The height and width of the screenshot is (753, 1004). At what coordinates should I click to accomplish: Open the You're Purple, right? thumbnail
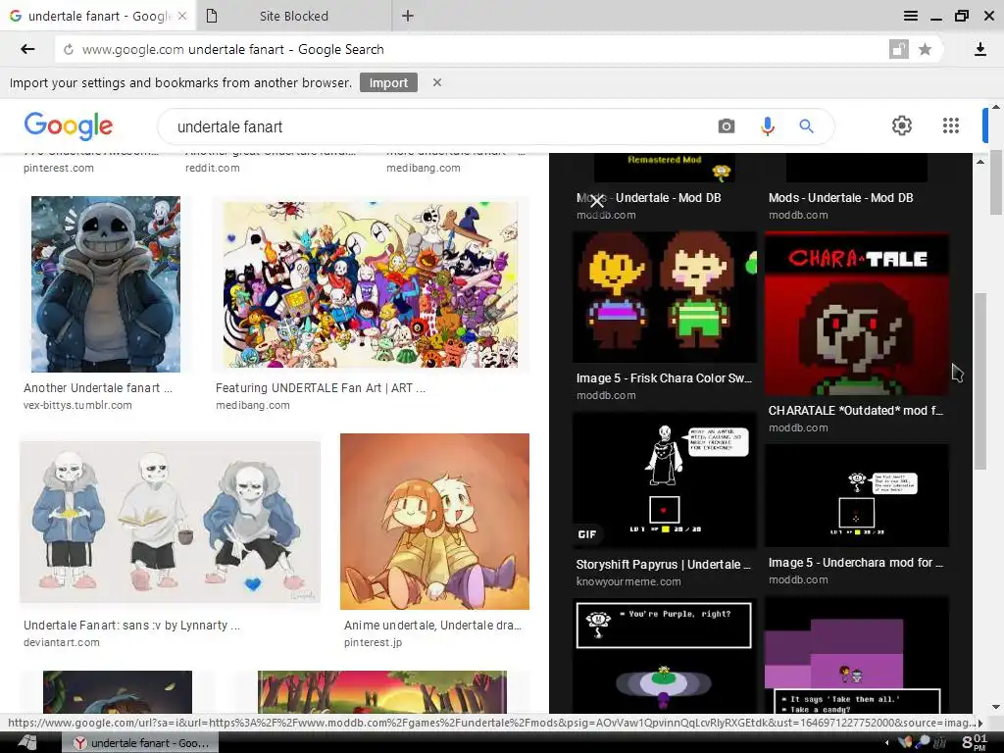(664, 656)
